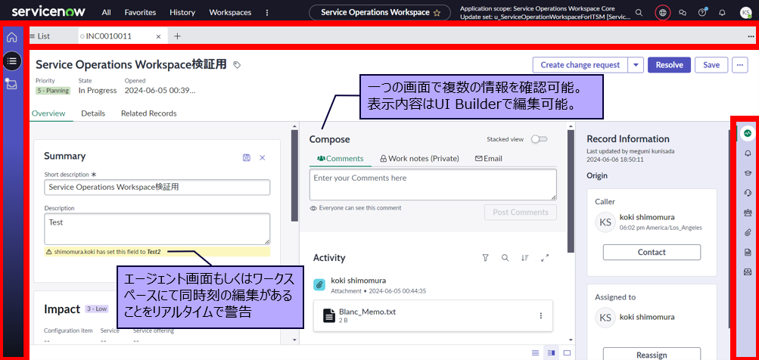Click the Contact button for the caller
This screenshot has height=360, width=759.
[652, 252]
